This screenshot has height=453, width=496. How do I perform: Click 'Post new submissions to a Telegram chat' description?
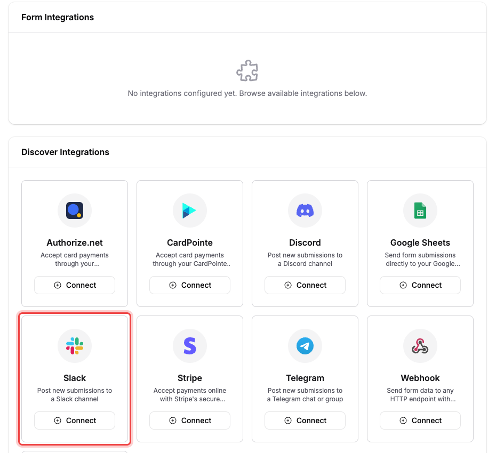[305, 394]
